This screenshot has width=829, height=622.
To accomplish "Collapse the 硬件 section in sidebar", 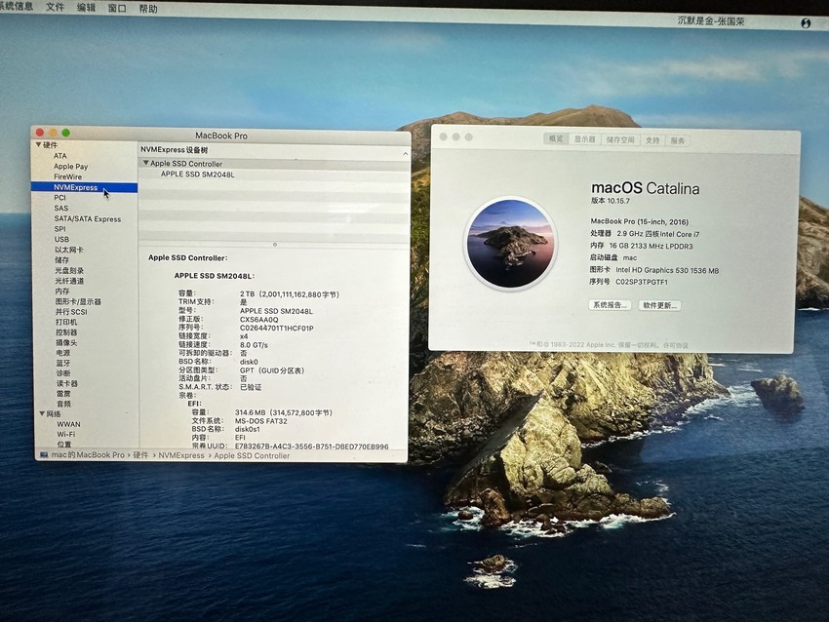I will point(39,144).
